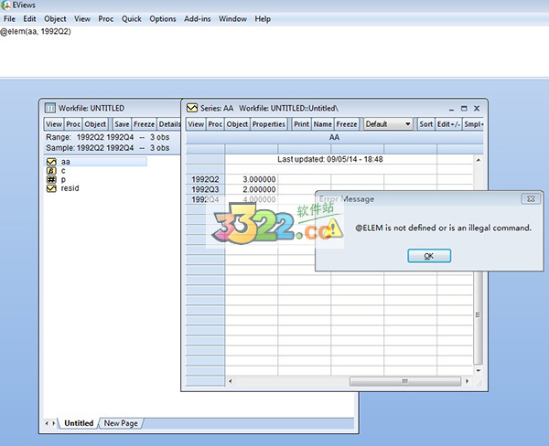
Task: Click OK in the Error Message dialog
Action: 429,256
